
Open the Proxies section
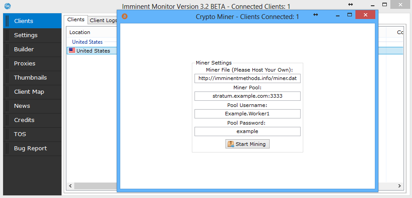click(32, 64)
